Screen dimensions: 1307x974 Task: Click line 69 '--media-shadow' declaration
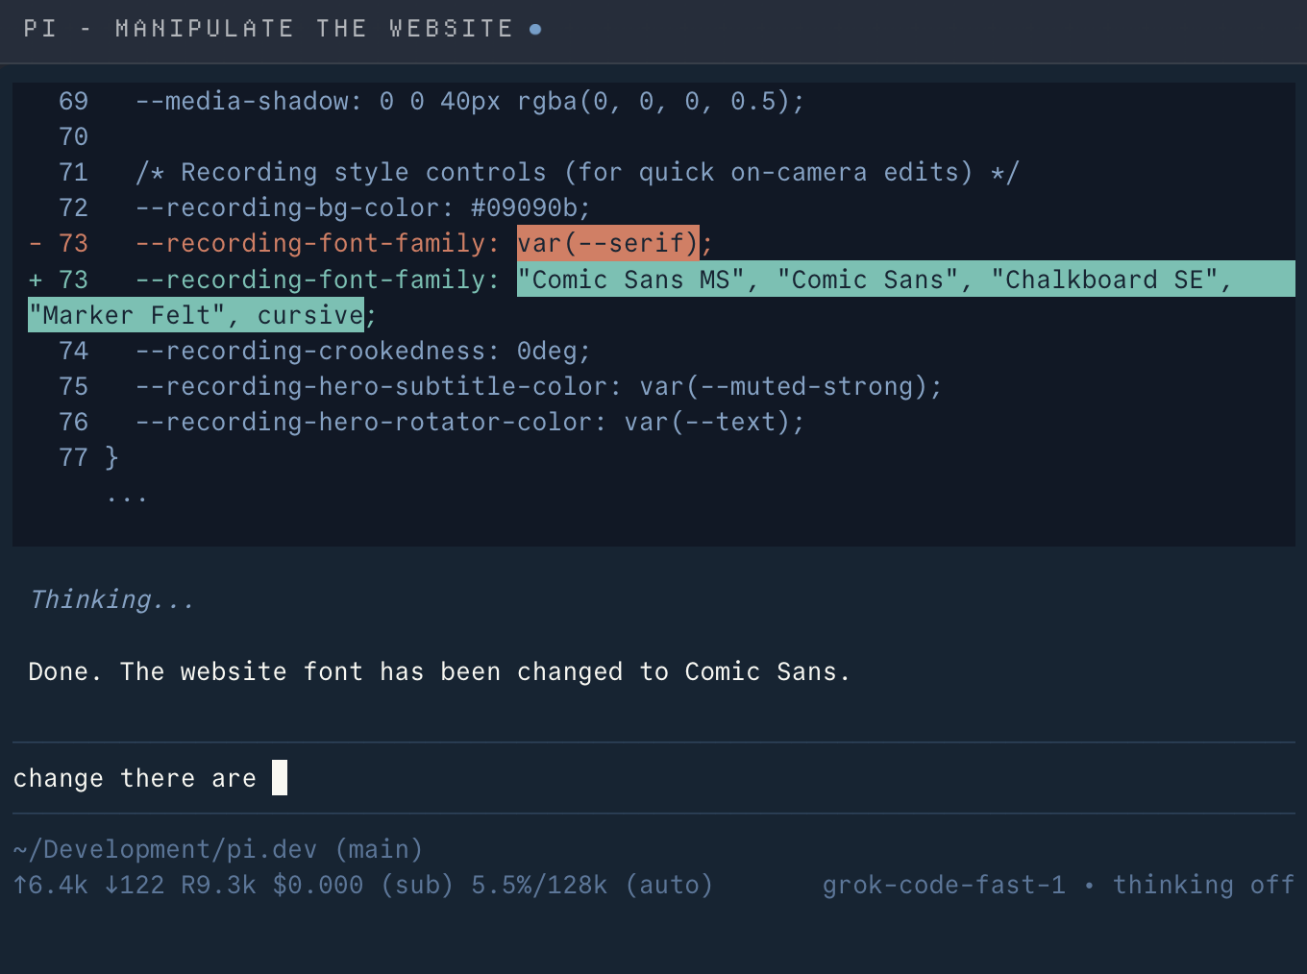470,101
